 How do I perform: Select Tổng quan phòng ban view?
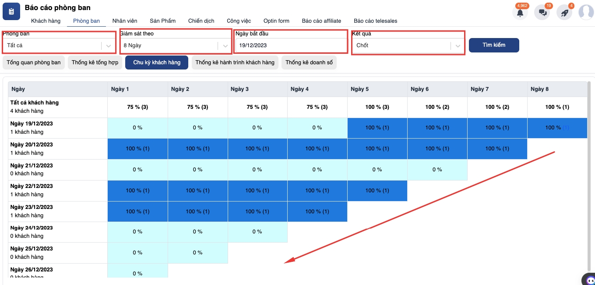coord(34,63)
